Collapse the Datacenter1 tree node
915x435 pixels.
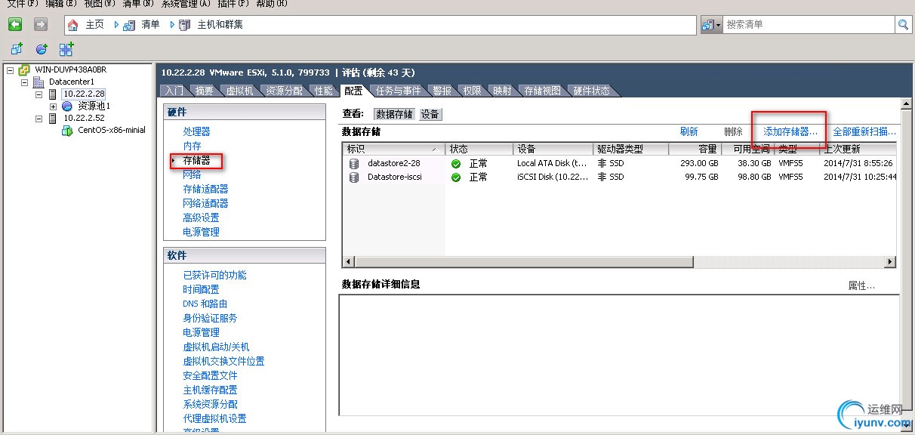point(24,82)
